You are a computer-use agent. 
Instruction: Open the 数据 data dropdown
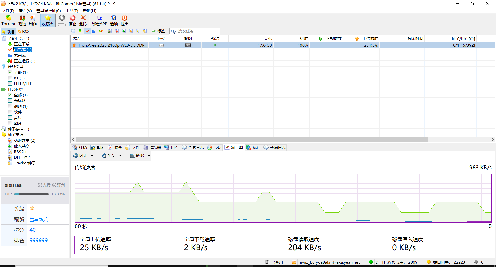click(140, 156)
